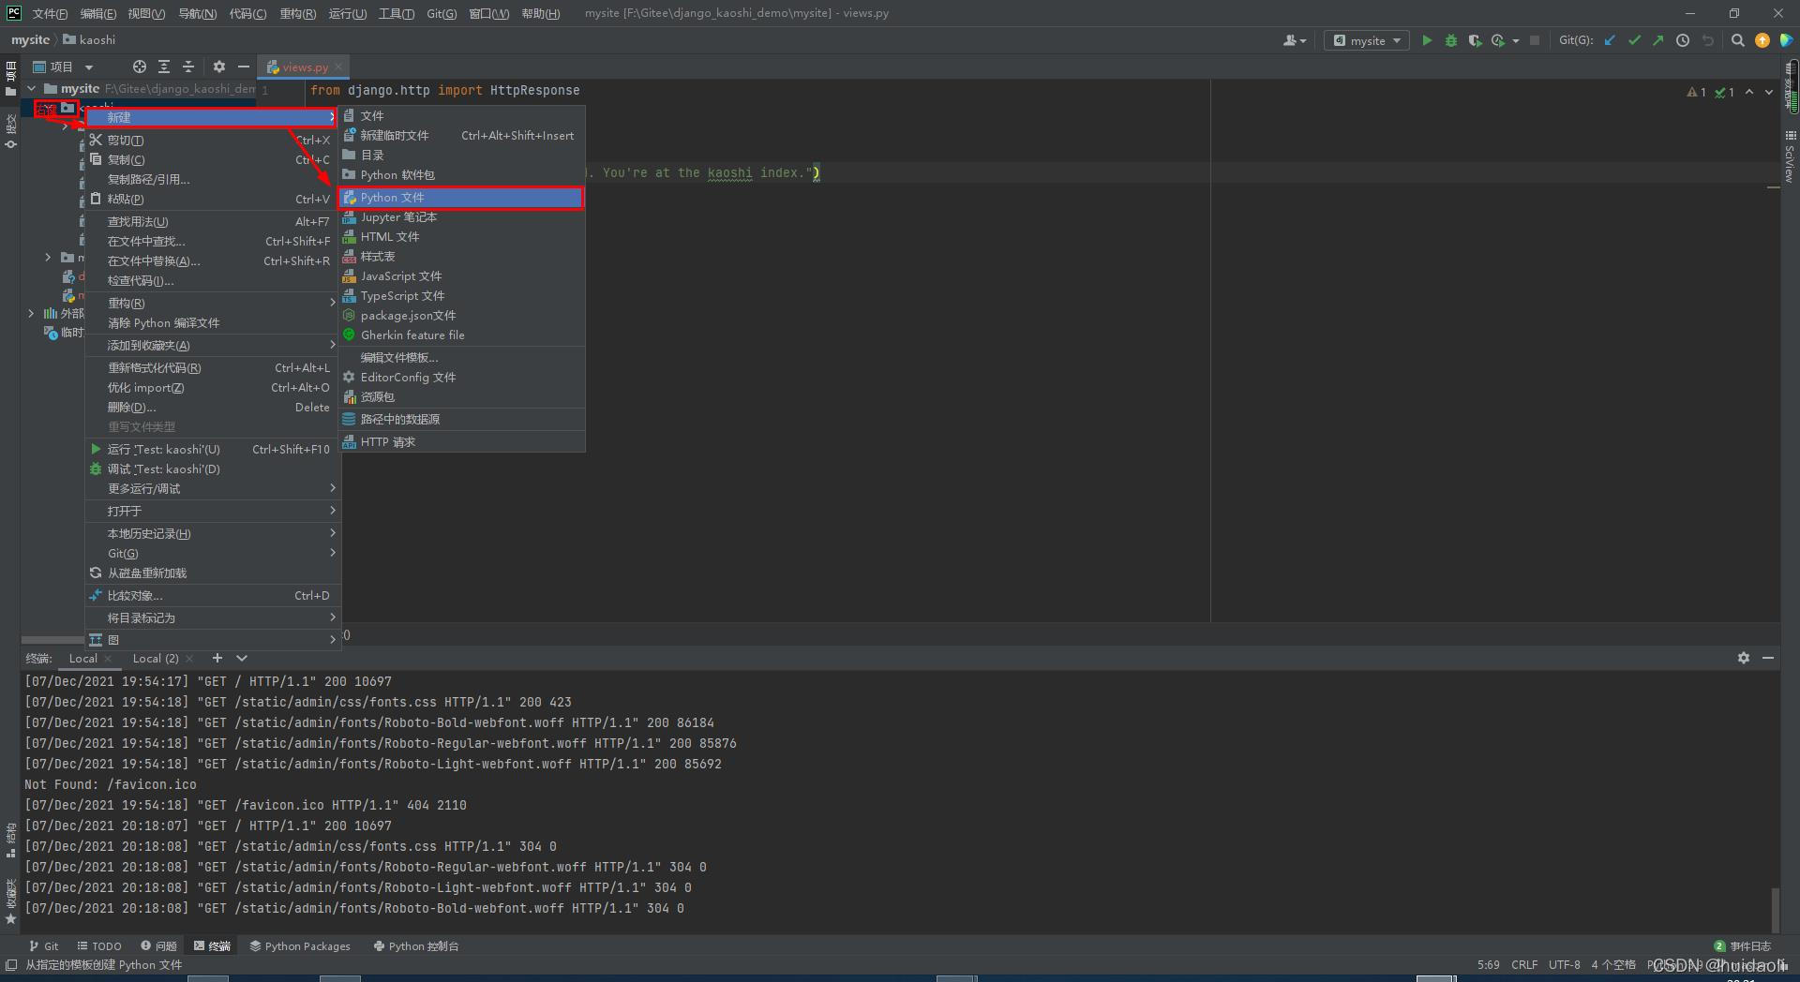The width and height of the screenshot is (1800, 982).
Task: Open the terminal tabs chevron dropdown
Action: pyautogui.click(x=242, y=658)
